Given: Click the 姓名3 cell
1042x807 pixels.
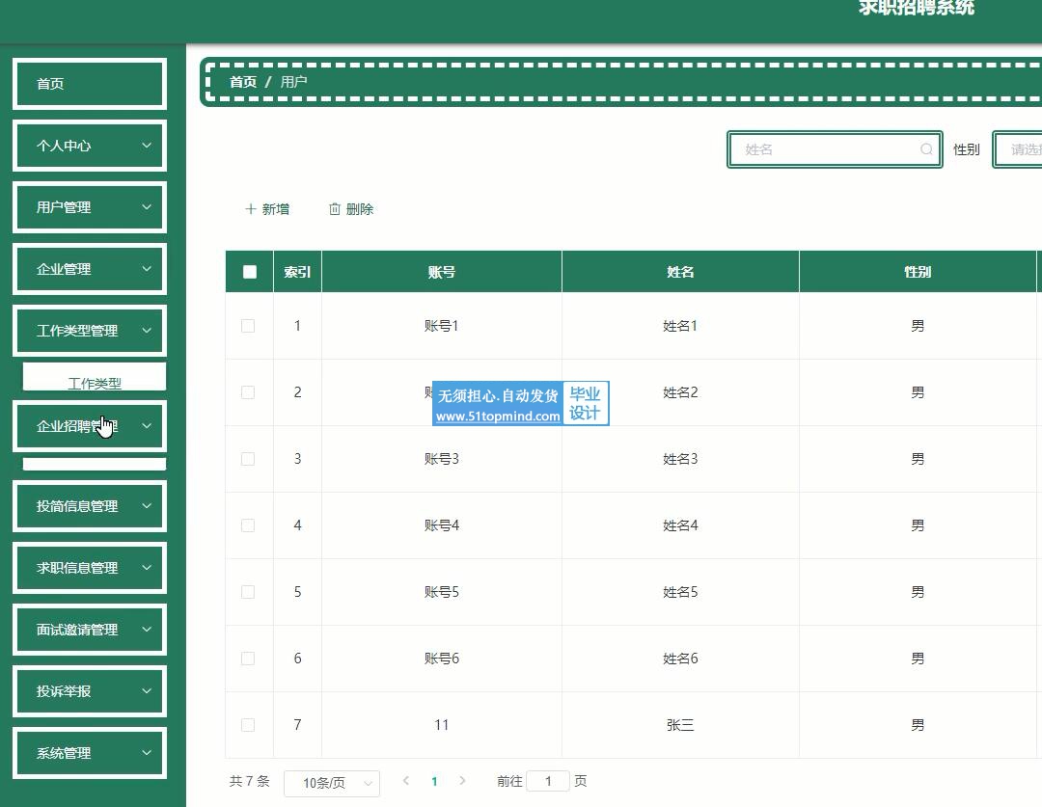Looking at the screenshot, I should click(x=680, y=459).
